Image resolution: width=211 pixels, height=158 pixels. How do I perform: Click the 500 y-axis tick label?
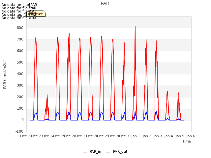(x=20, y=63)
